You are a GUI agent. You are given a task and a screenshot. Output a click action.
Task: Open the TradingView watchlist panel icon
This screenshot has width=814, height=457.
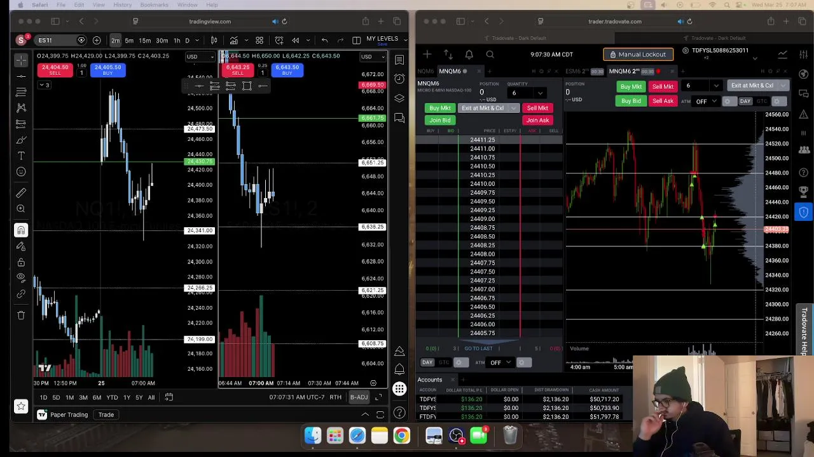399,60
